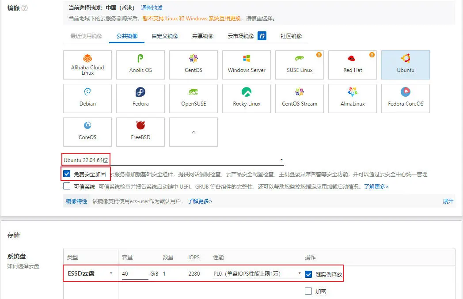Select the Debian image
463x299 pixels.
tap(87, 98)
